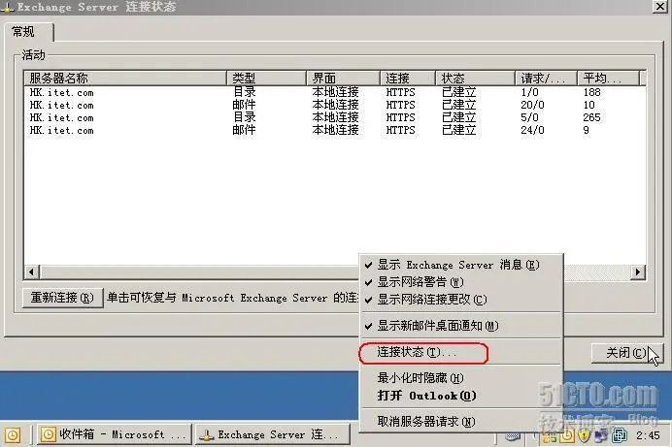Select the HK.itet.com row with average 265
Image resolution: width=672 pixels, height=447 pixels.
334,117
